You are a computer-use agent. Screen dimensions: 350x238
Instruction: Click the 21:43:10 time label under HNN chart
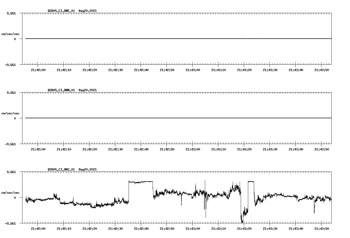point(219,149)
